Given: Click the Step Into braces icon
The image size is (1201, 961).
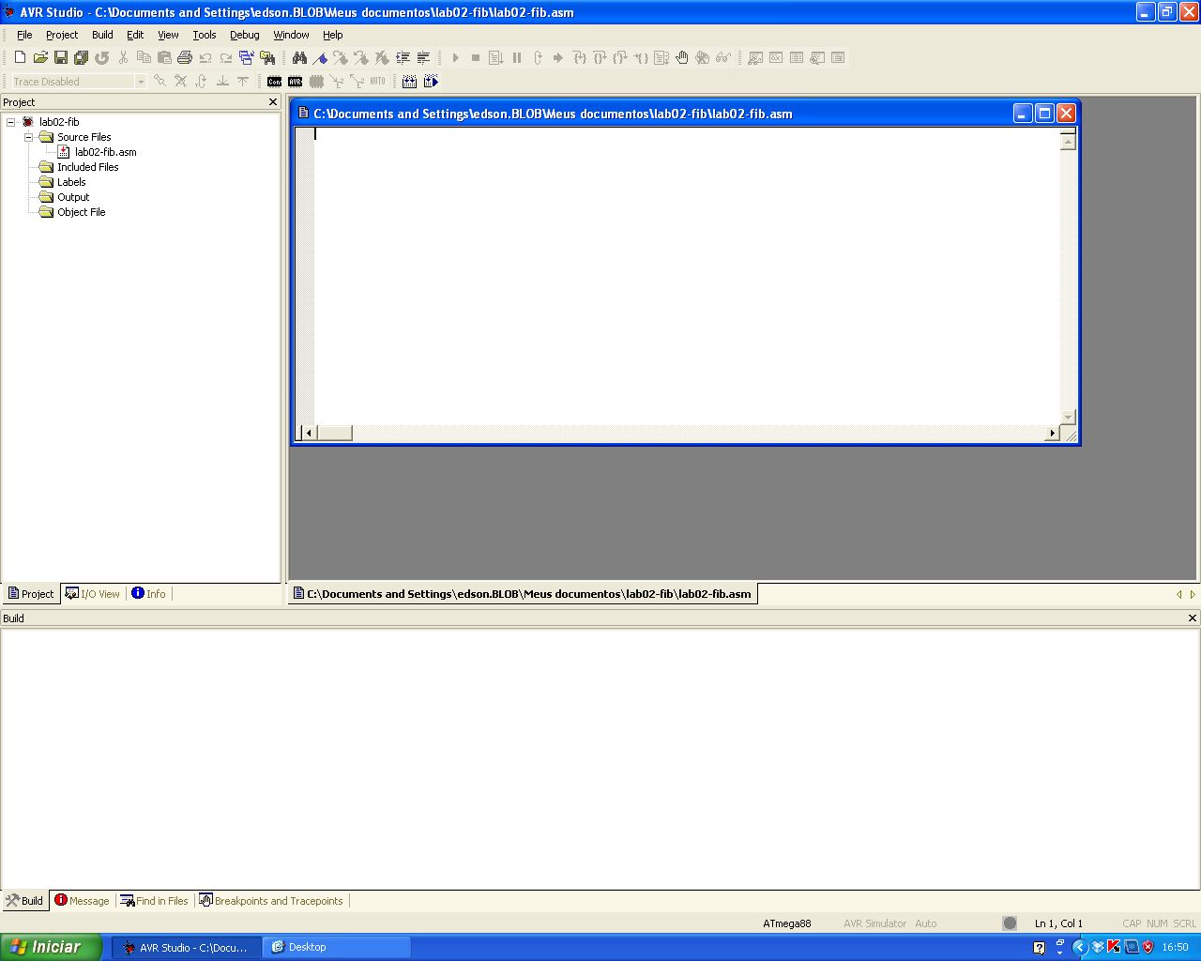Looking at the screenshot, I should (579, 58).
